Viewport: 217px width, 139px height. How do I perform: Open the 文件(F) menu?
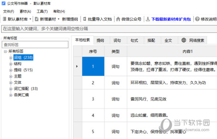tap(9, 11)
